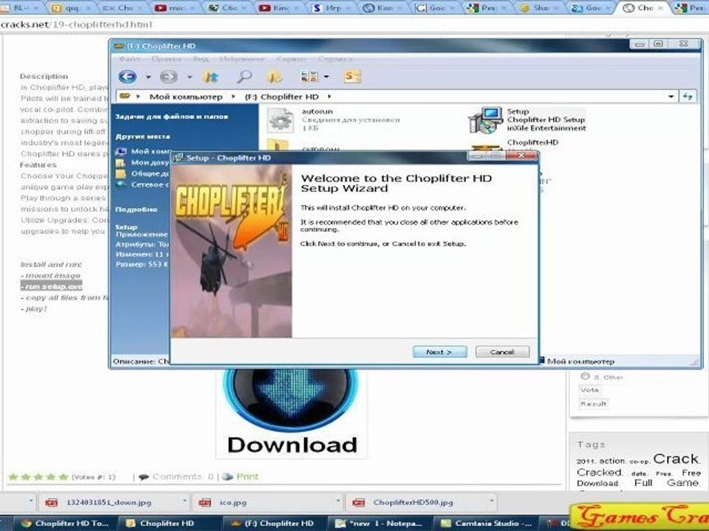The height and width of the screenshot is (531, 709).
Task: Open the Views dropdown arrow in Explorer
Action: point(326,77)
